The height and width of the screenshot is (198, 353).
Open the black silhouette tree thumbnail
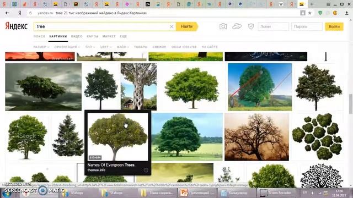tap(322, 175)
